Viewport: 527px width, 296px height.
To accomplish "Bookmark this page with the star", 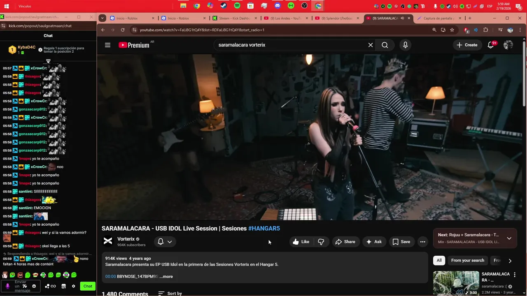I will pos(452,30).
